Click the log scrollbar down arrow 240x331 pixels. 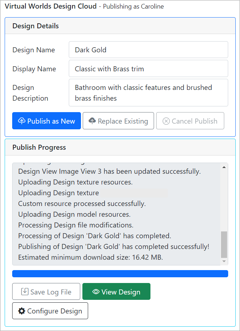pos(224,262)
